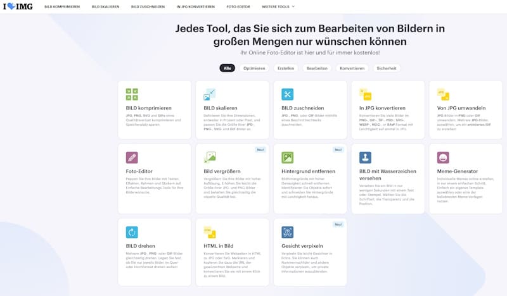
Task: Open the HTML in Bild card title
Action: pyautogui.click(x=219, y=246)
